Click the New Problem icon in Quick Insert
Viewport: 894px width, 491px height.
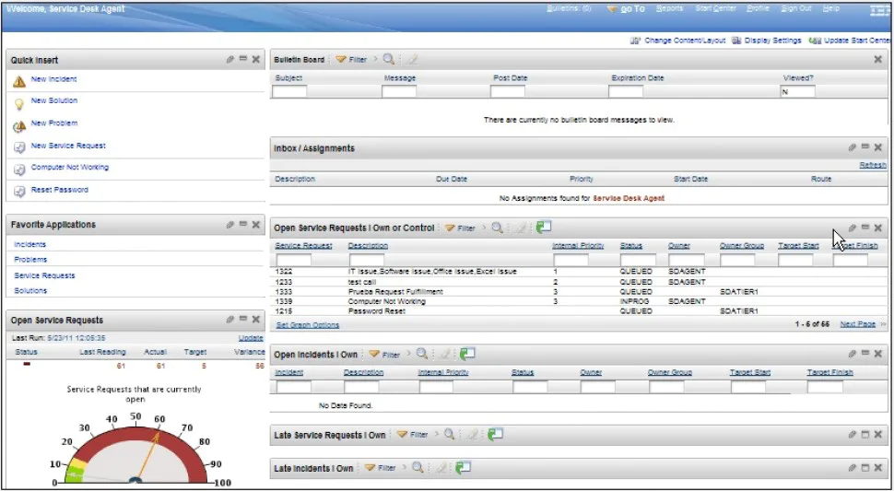coord(18,126)
